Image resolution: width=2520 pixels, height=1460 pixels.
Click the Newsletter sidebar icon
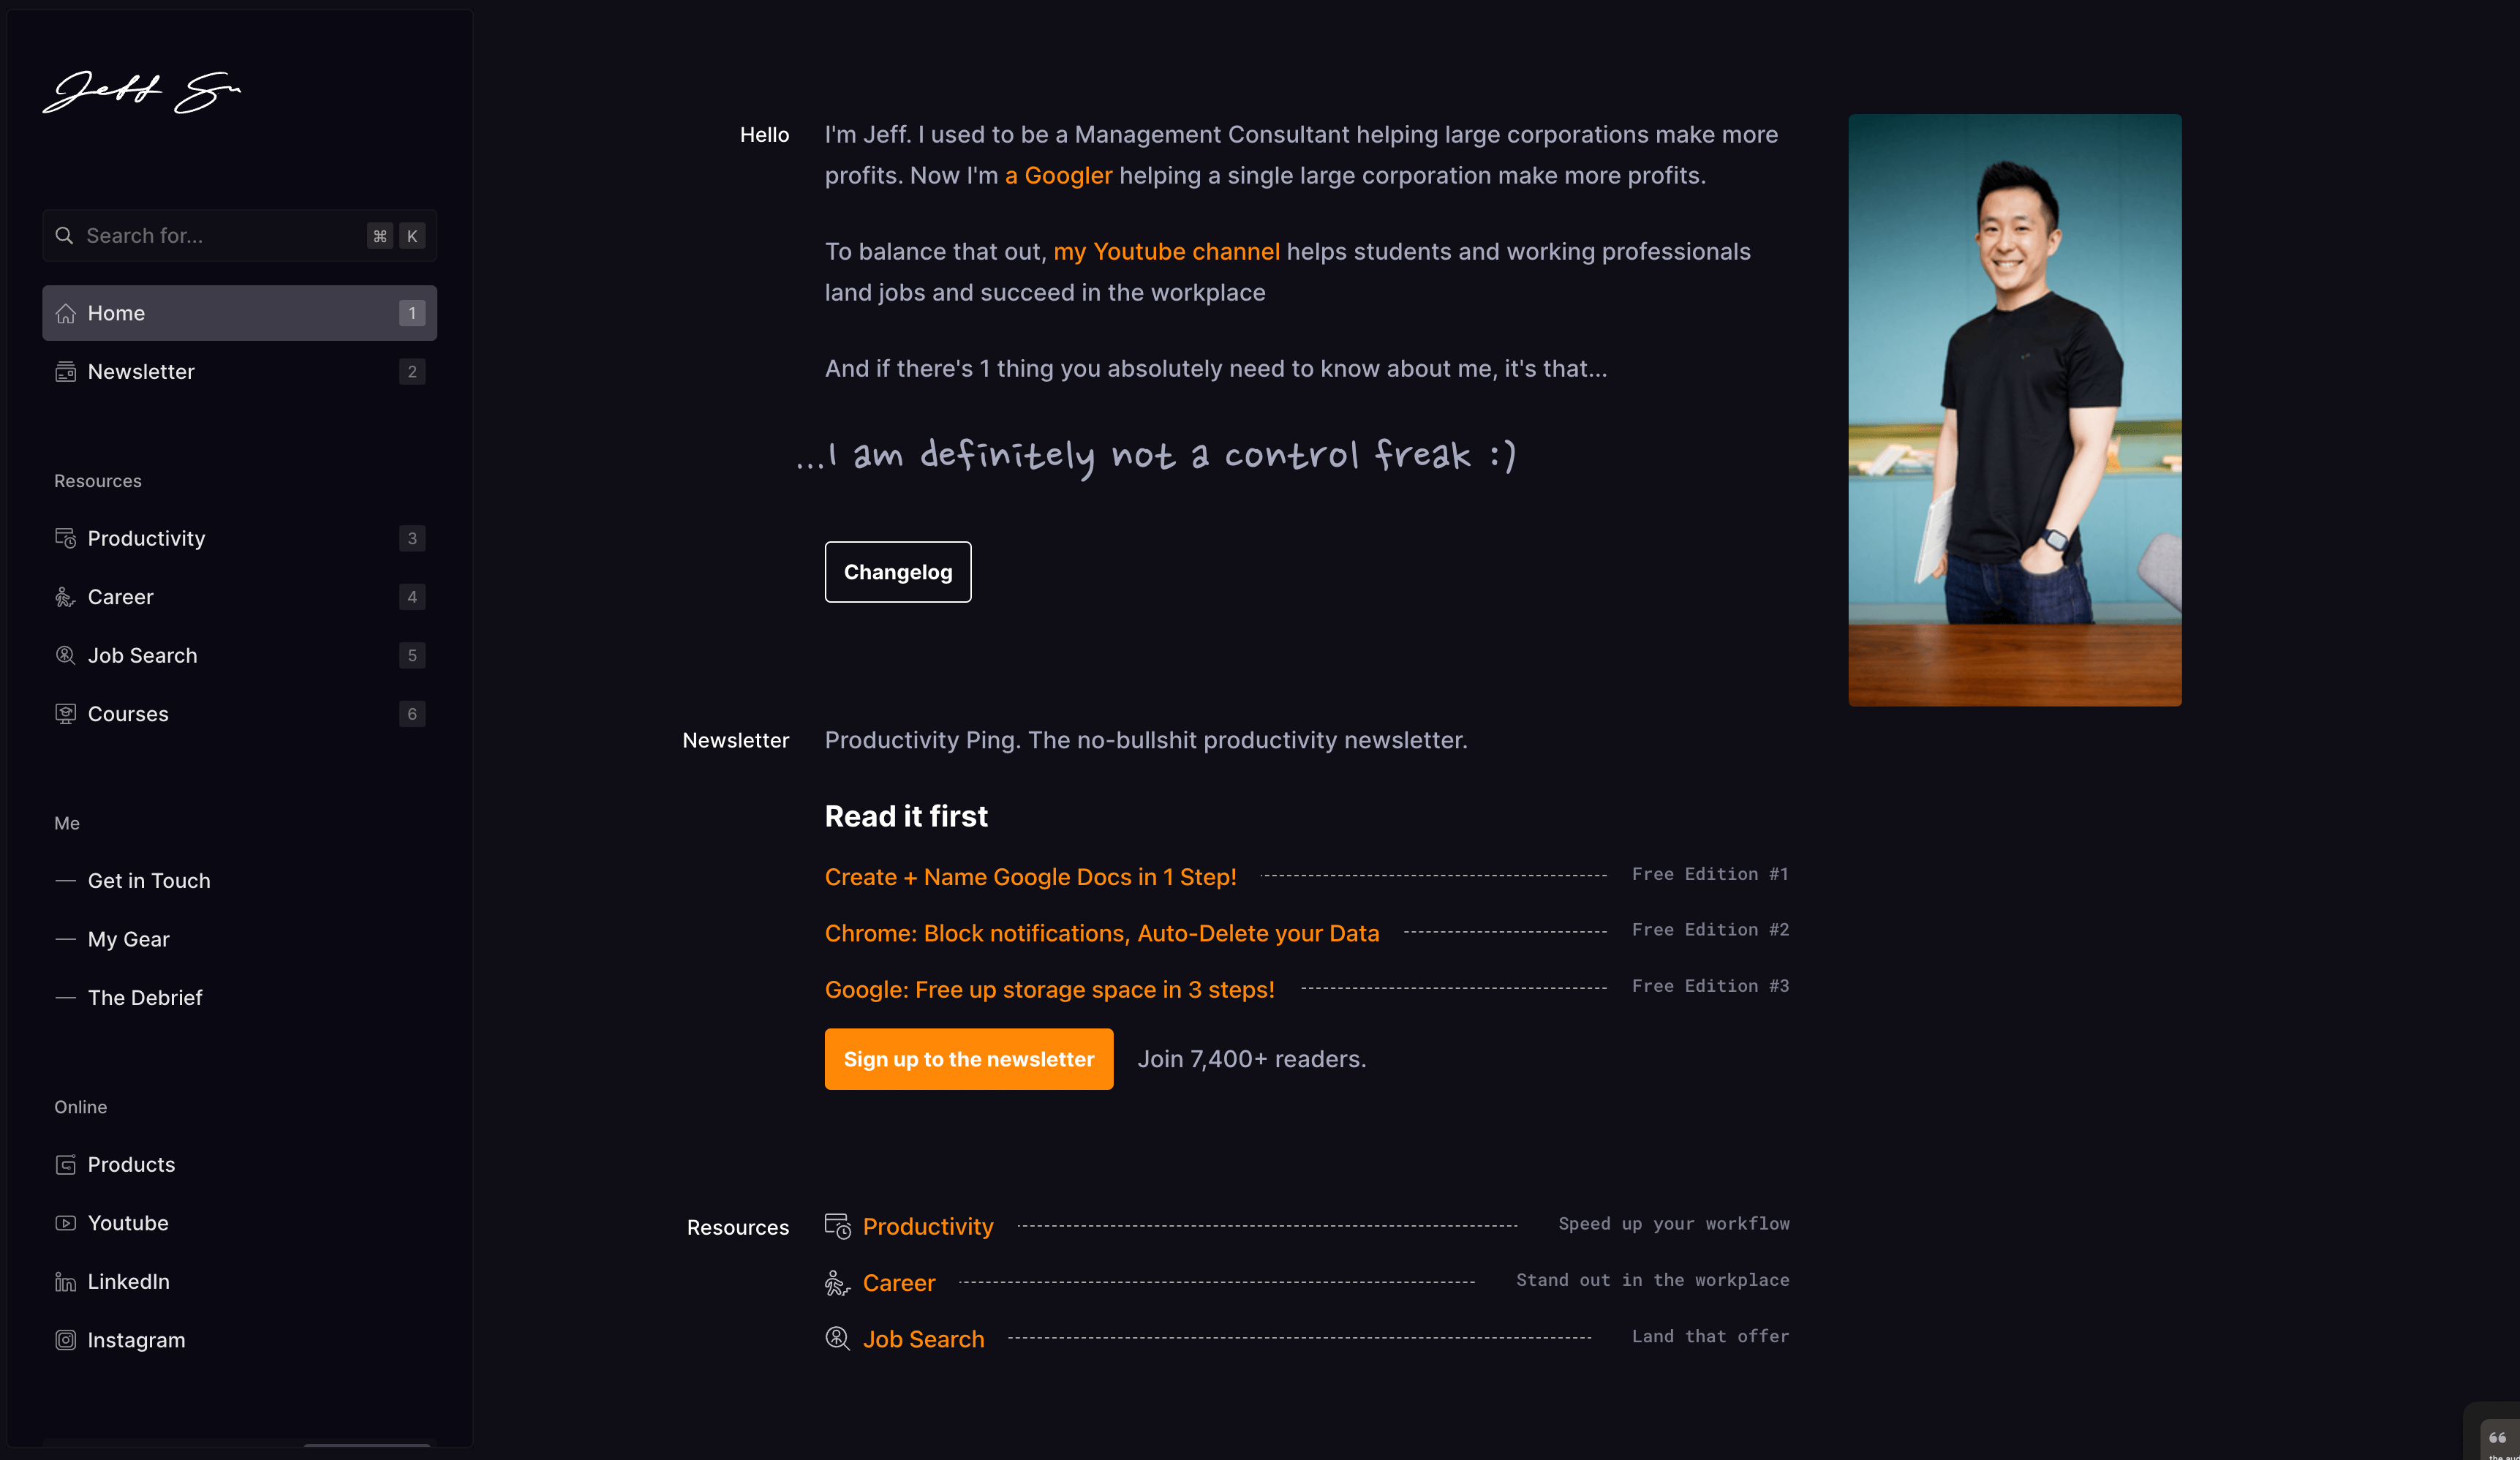(x=66, y=370)
